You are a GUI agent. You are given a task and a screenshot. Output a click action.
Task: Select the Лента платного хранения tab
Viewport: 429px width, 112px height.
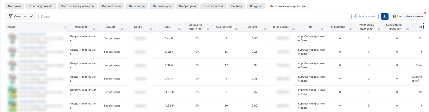(288, 6)
